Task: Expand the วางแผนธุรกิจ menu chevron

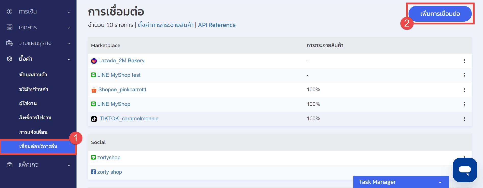Action: tap(69, 44)
